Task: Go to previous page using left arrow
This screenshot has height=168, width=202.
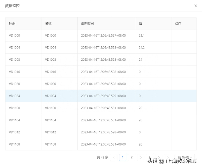Action: coord(113,157)
